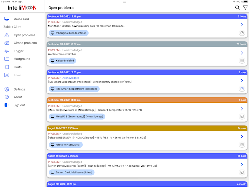Toggle acknowledge checkbox for fhboriginal buende problem
The width and height of the screenshot is (249, 187).
click(x=242, y=33)
